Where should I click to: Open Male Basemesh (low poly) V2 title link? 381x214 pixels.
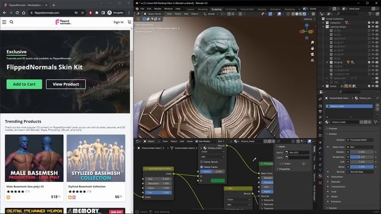pyautogui.click(x=25, y=187)
